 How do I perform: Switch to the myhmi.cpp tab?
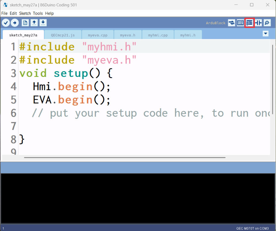158,35
